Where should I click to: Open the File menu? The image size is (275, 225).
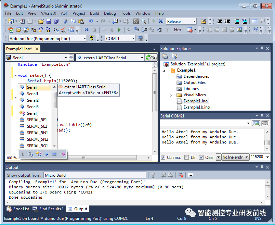pos(8,13)
